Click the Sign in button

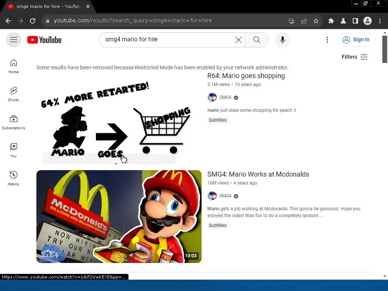357,39
